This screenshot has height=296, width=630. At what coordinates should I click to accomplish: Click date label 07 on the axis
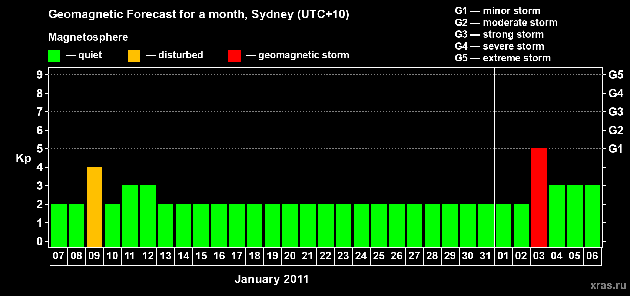pos(59,256)
